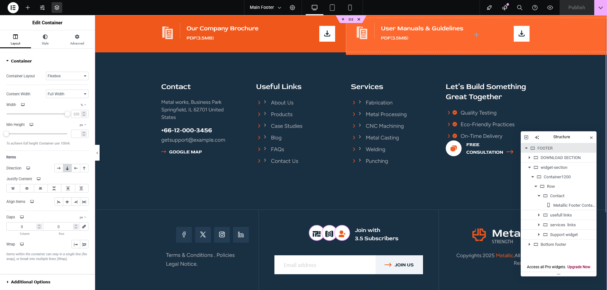Preview changes with the eye icon
This screenshot has height=290, width=607.
tap(550, 8)
